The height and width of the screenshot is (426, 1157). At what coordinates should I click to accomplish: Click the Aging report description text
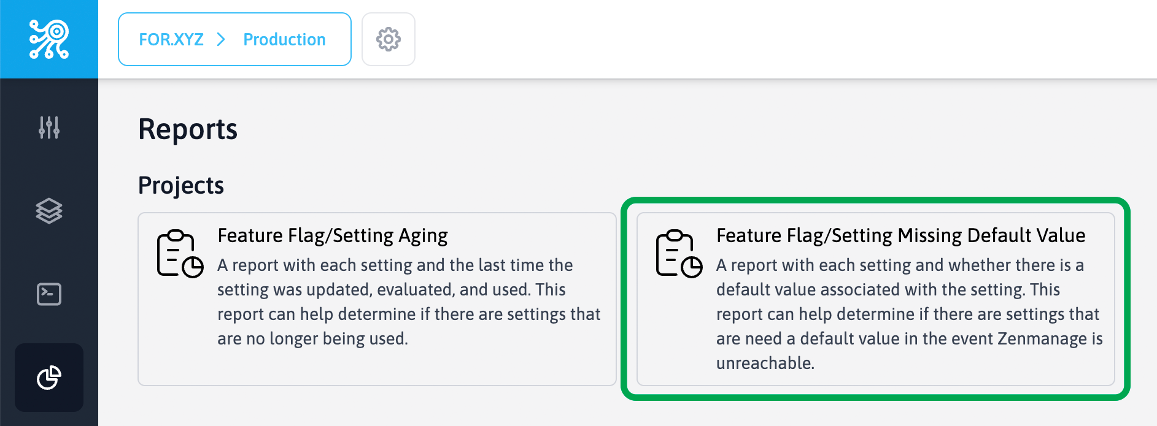tap(409, 302)
